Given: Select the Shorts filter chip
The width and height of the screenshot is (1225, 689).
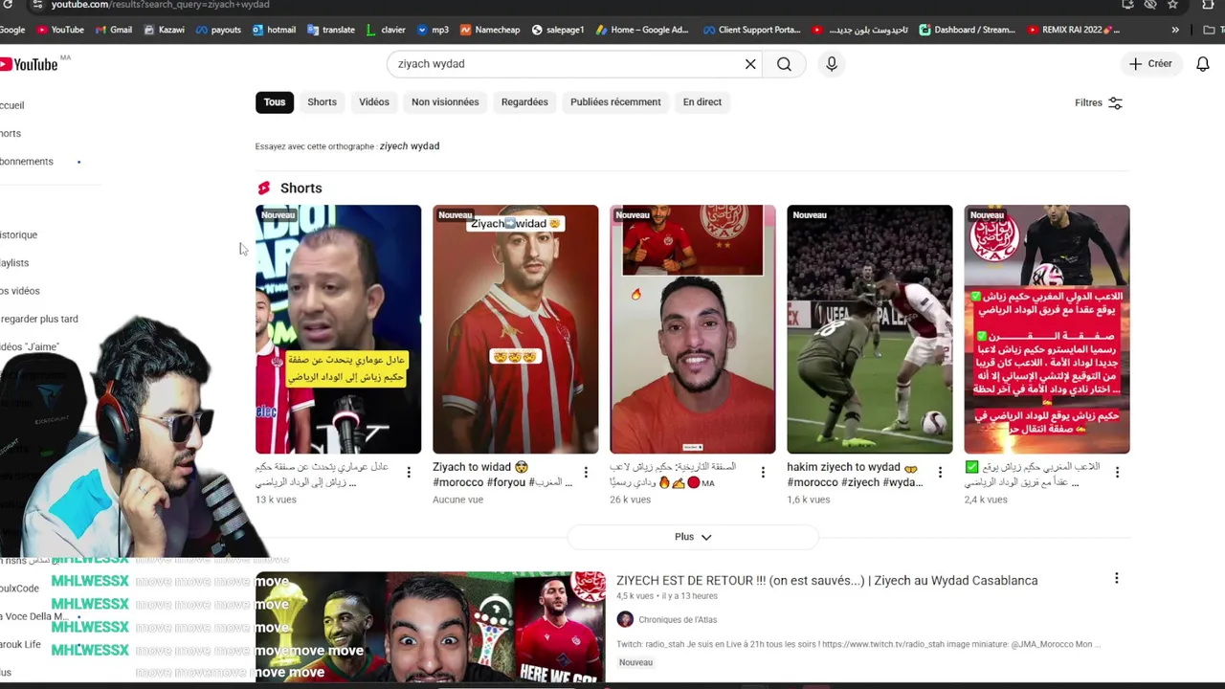Looking at the screenshot, I should (x=322, y=102).
